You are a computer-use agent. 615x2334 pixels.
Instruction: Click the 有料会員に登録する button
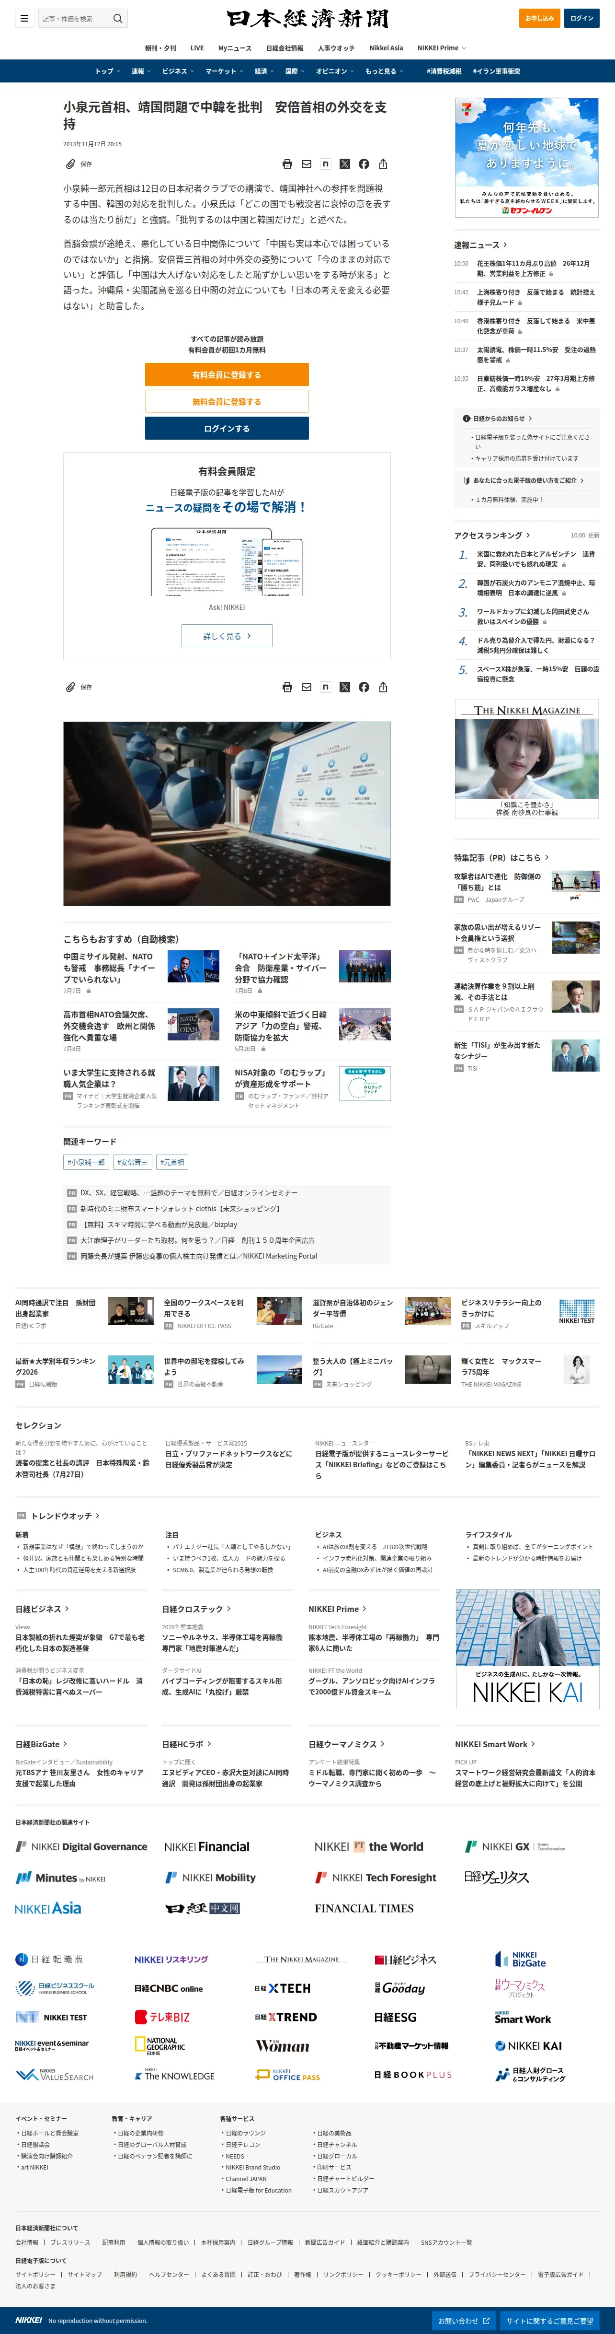click(227, 374)
